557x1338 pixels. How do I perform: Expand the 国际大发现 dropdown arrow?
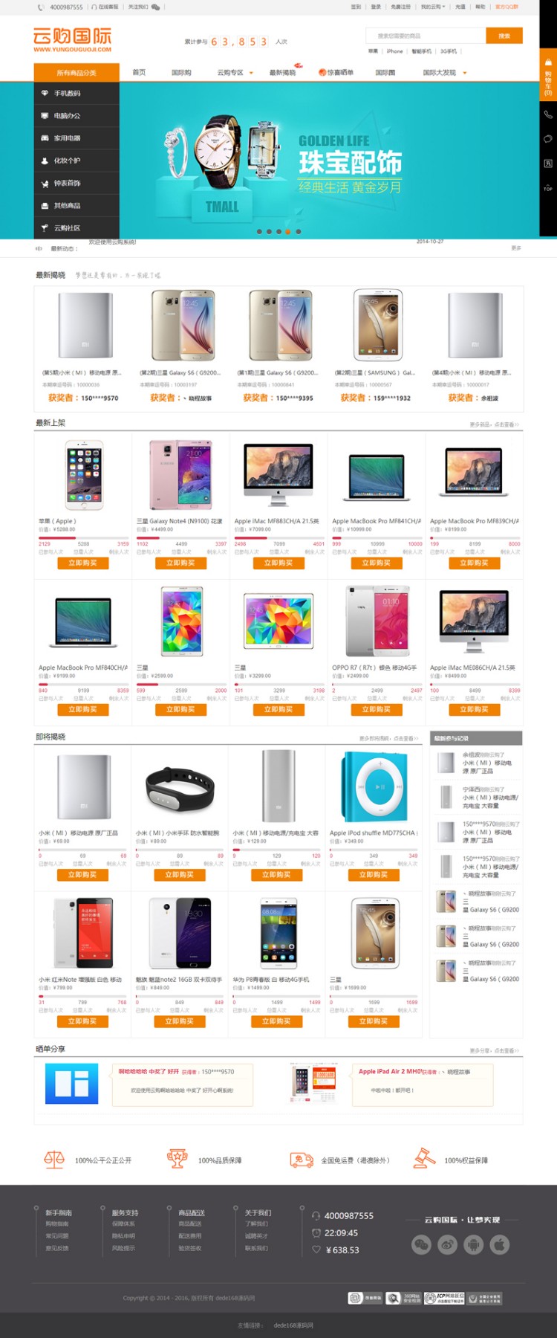(465, 73)
